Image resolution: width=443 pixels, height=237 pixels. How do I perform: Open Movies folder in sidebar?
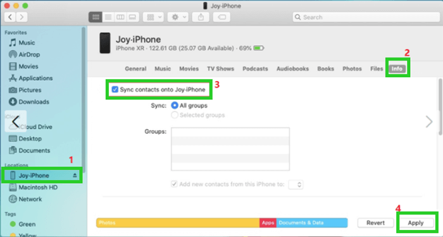coord(24,66)
